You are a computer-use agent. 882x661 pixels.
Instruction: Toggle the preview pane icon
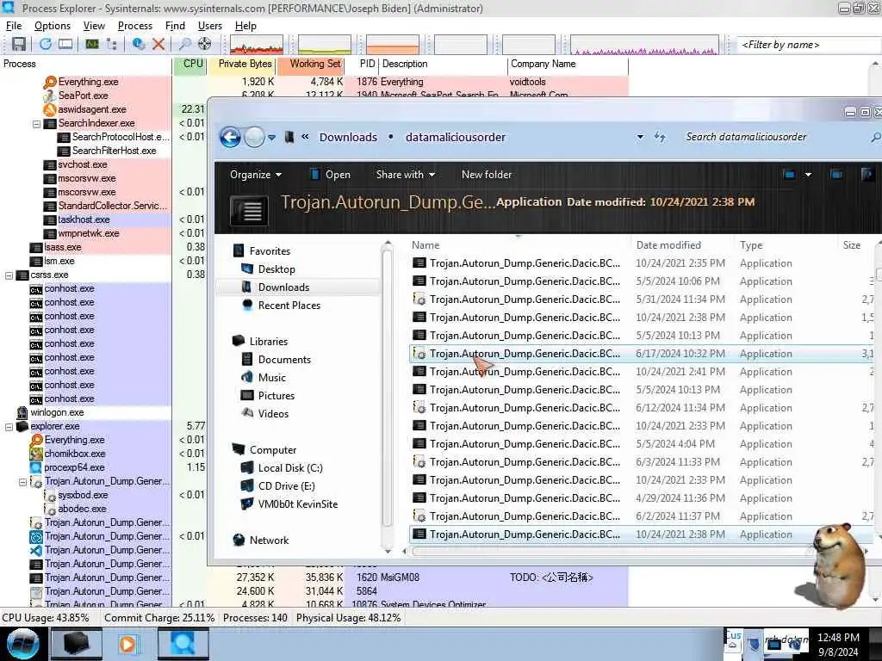[x=837, y=175]
